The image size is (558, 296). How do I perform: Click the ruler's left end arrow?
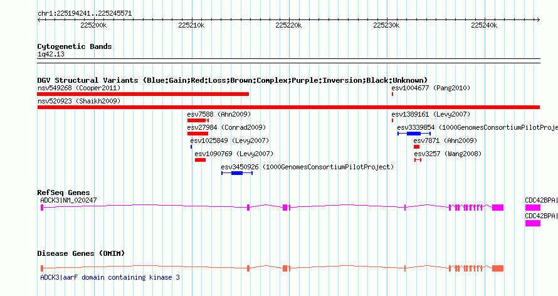click(39, 19)
